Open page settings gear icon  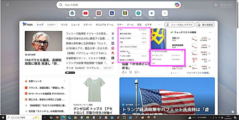pos(216,5)
